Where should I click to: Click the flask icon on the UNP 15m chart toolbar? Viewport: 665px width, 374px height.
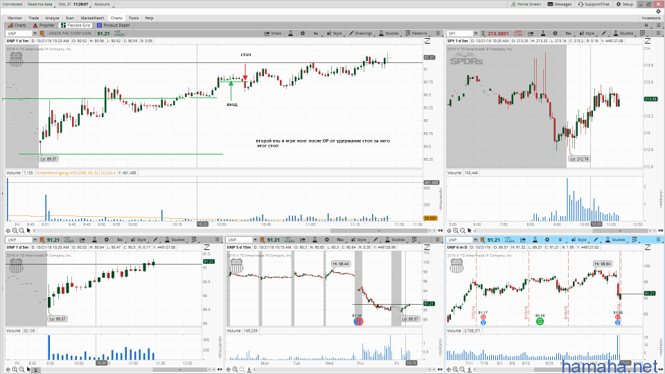tap(314, 240)
